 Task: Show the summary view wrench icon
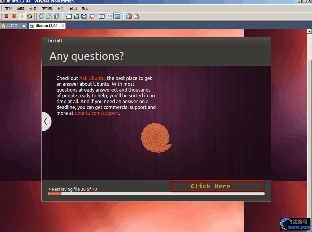(x=102, y=16)
